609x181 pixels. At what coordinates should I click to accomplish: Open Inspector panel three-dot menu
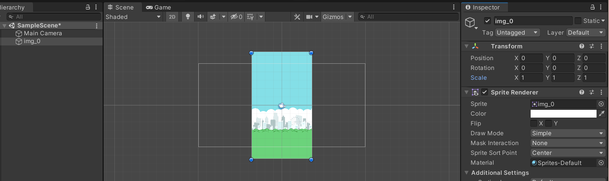point(601,7)
